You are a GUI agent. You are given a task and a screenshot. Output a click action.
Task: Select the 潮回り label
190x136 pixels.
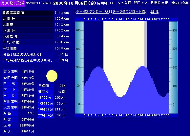(43, 91)
